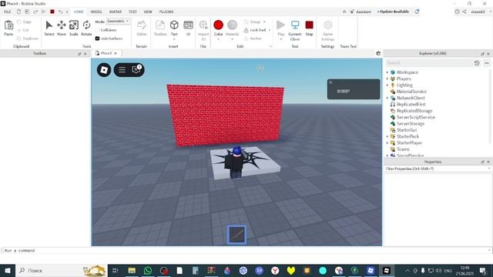
Task: Choose the Select tool arrow
Action: click(49, 25)
